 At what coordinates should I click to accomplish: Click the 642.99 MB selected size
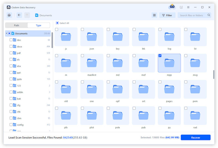[172, 137]
